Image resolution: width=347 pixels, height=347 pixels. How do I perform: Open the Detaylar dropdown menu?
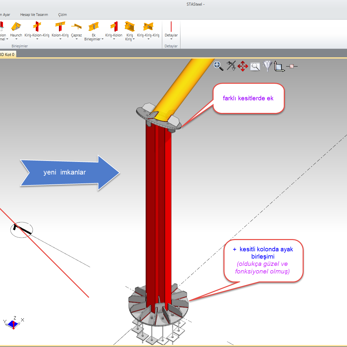click(171, 39)
